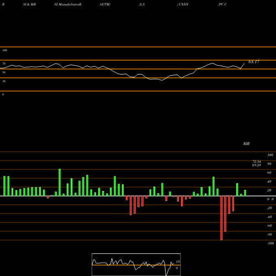Click the 60 label on MR right axis
This screenshot has width=276, height=276.
click(x=269, y=173)
